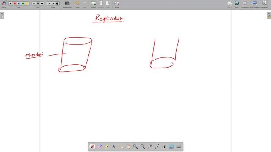Expand the right library panel tab
Image resolution: width=271 pixels, height=152 pixels.
(x=269, y=15)
